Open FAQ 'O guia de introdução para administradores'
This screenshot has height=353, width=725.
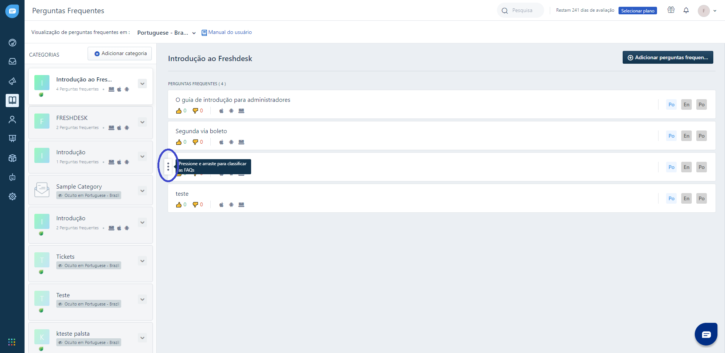[x=233, y=100]
